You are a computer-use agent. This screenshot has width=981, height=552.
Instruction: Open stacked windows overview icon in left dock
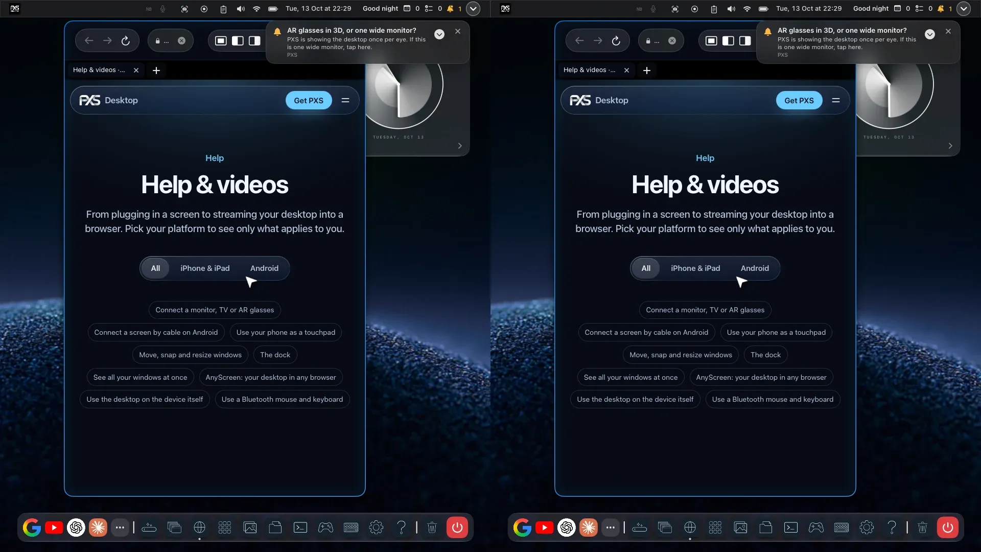pos(174,527)
